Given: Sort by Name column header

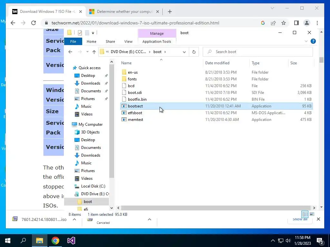Looking at the screenshot, I should pos(126,63).
